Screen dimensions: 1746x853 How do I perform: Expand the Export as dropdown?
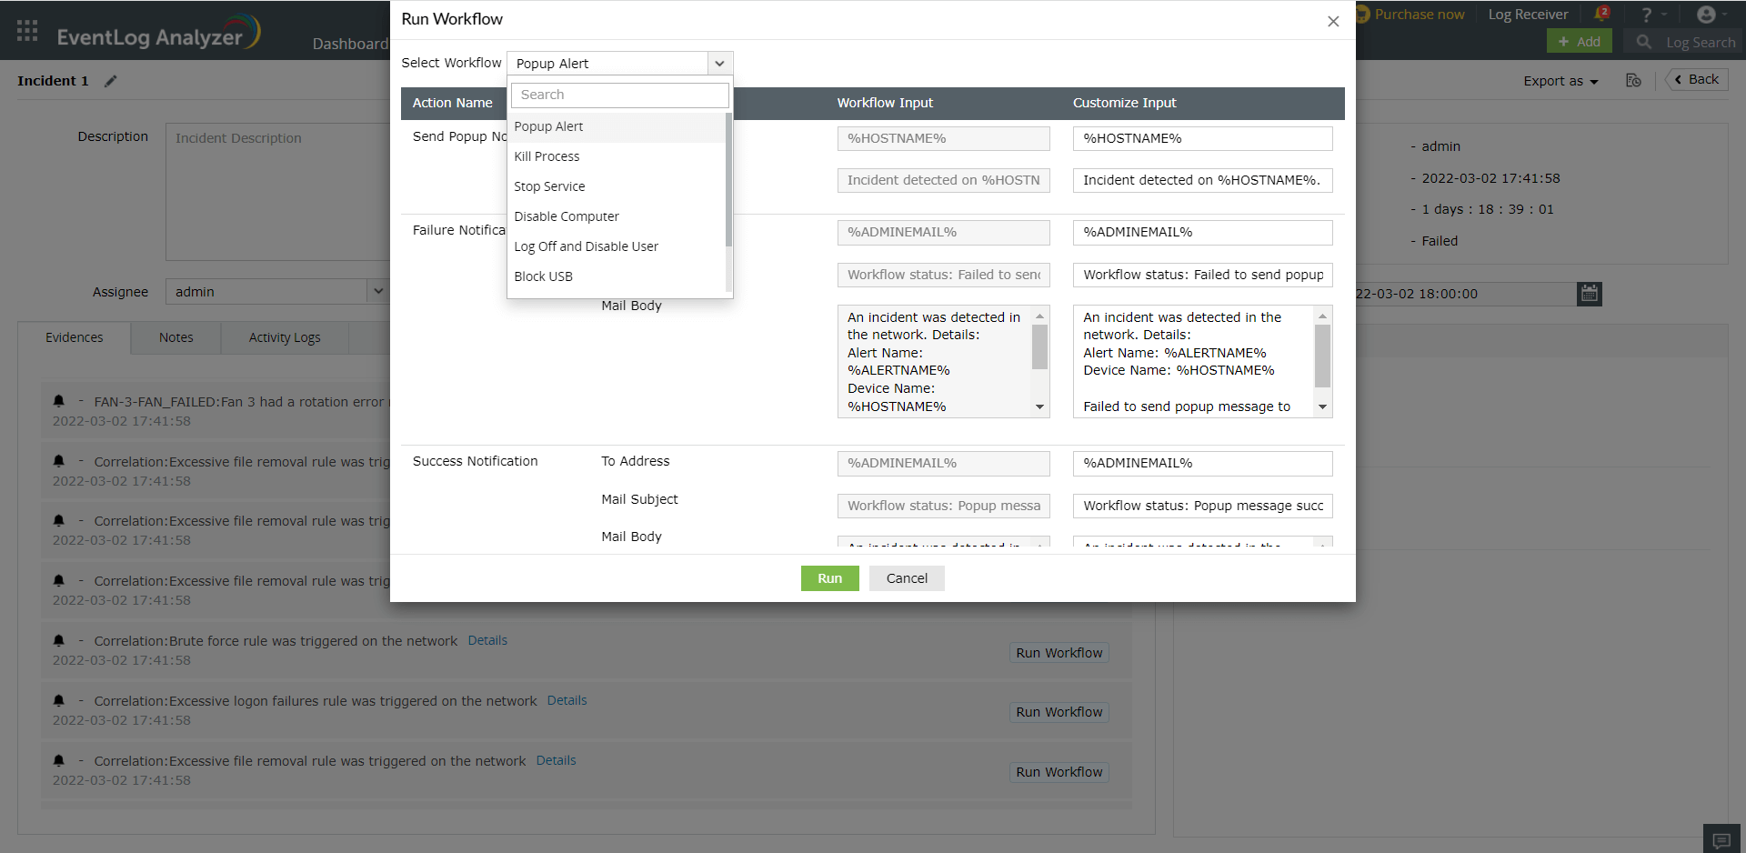tap(1560, 80)
